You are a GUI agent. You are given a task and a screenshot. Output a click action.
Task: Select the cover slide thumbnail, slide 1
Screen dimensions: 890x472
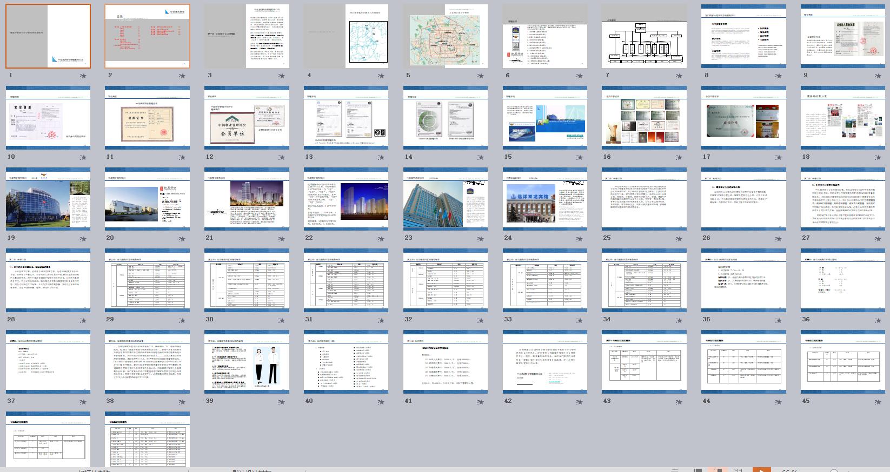[x=48, y=36]
